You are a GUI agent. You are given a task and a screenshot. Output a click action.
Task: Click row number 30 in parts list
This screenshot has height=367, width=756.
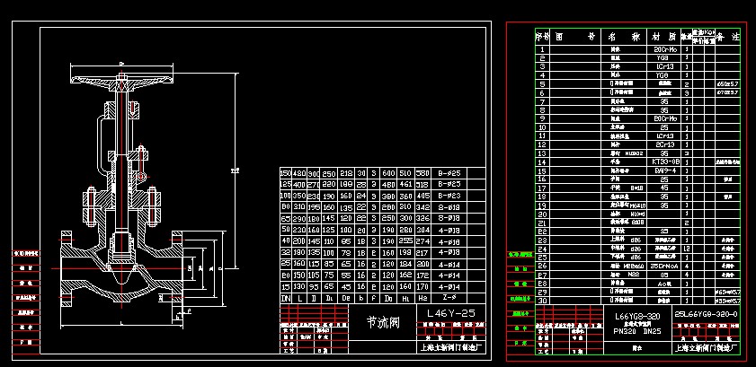[542, 300]
